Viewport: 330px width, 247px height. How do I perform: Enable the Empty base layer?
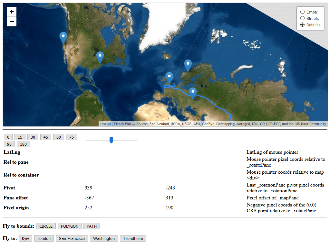302,12
